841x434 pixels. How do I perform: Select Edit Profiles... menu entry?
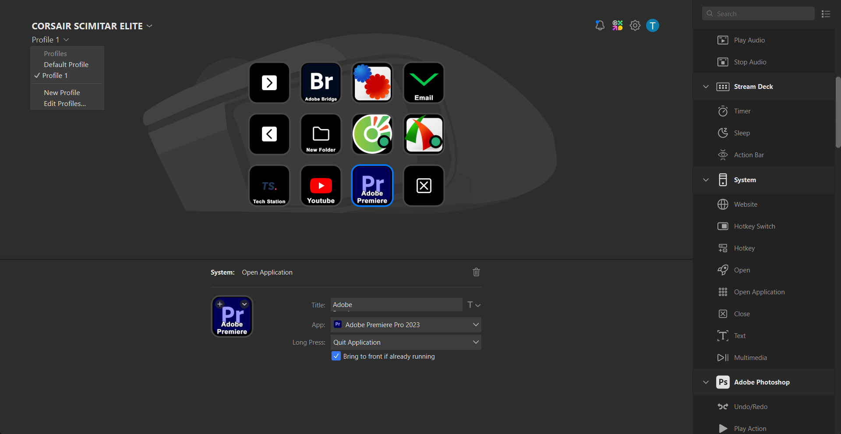65,104
